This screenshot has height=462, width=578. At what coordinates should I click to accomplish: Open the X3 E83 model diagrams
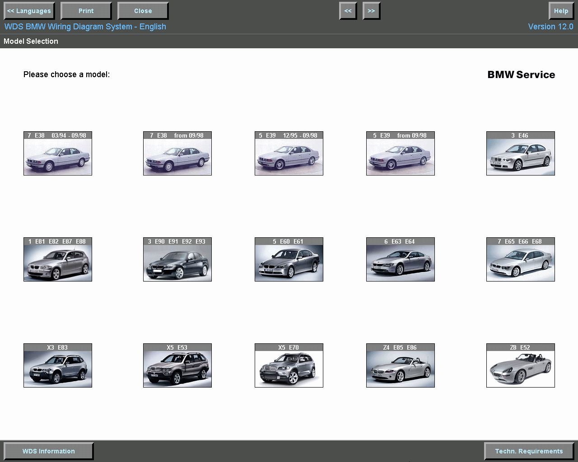click(x=57, y=365)
